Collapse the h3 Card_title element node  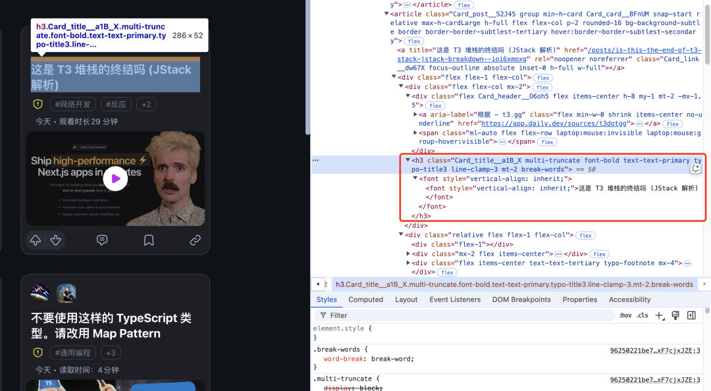click(x=408, y=160)
